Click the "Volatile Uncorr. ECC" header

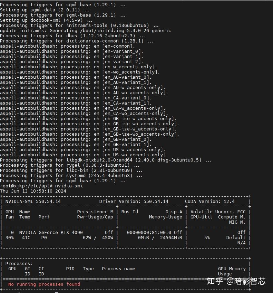(218, 212)
